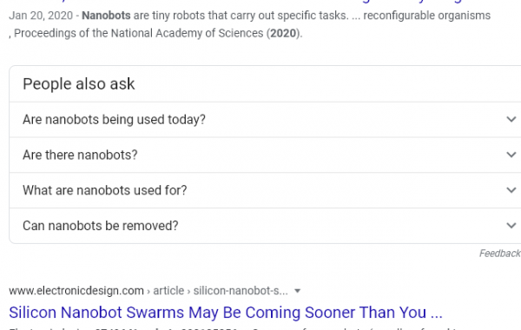Click the bold '2020' in the snippet

coord(283,33)
